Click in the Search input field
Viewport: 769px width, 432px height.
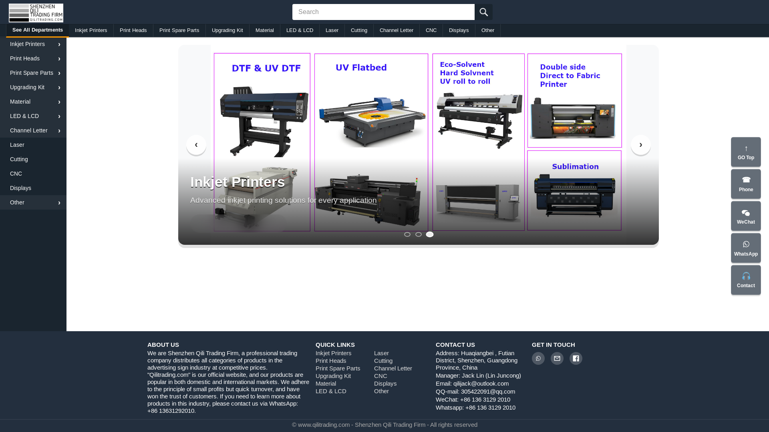click(x=383, y=12)
